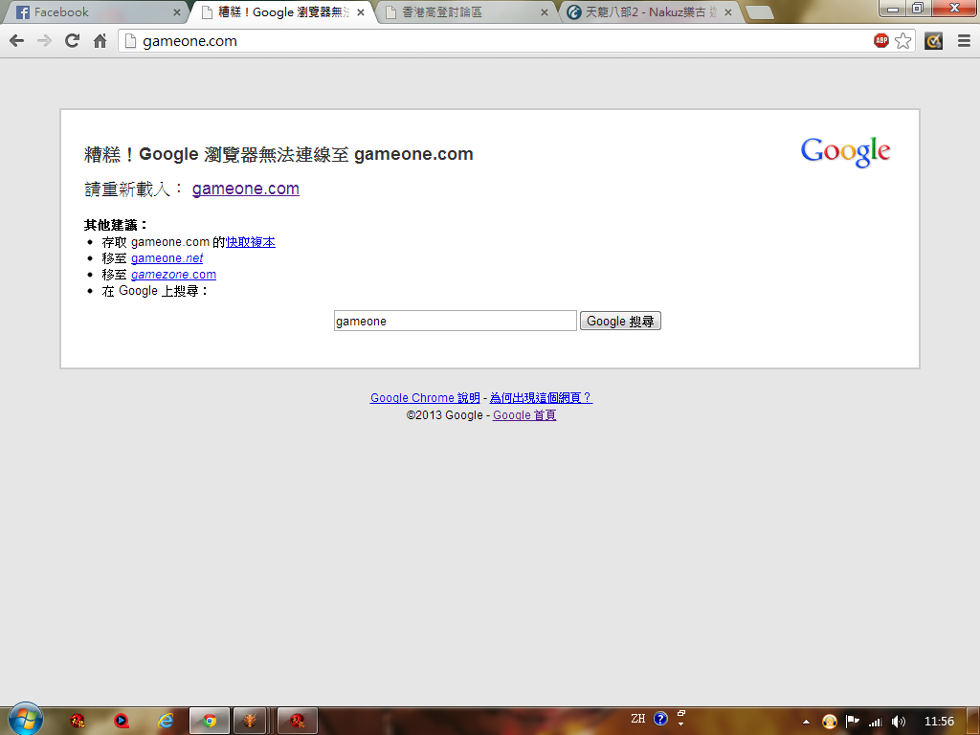Show hidden system tray icons
The image size is (980, 735).
coord(806,722)
